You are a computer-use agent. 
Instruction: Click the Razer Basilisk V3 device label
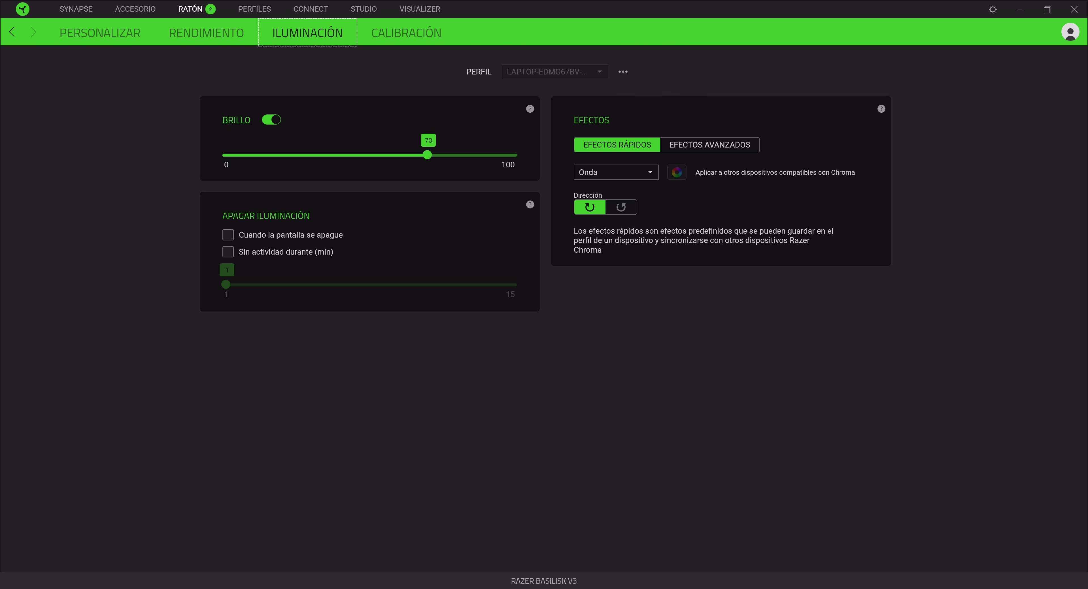544,581
